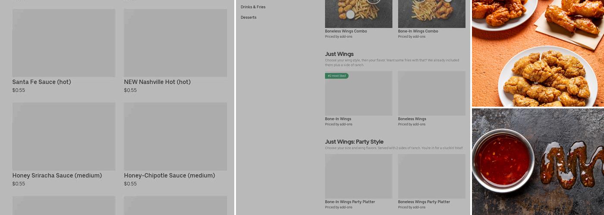
Task: Click the 'Boneless Wings Combo' title text
Action: click(x=346, y=31)
